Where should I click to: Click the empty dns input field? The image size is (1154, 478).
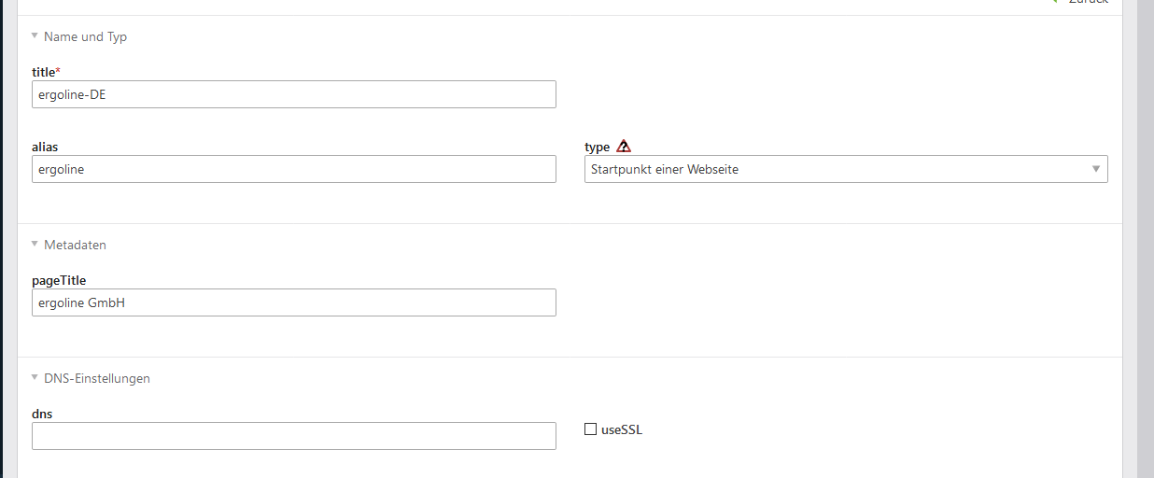tap(293, 436)
